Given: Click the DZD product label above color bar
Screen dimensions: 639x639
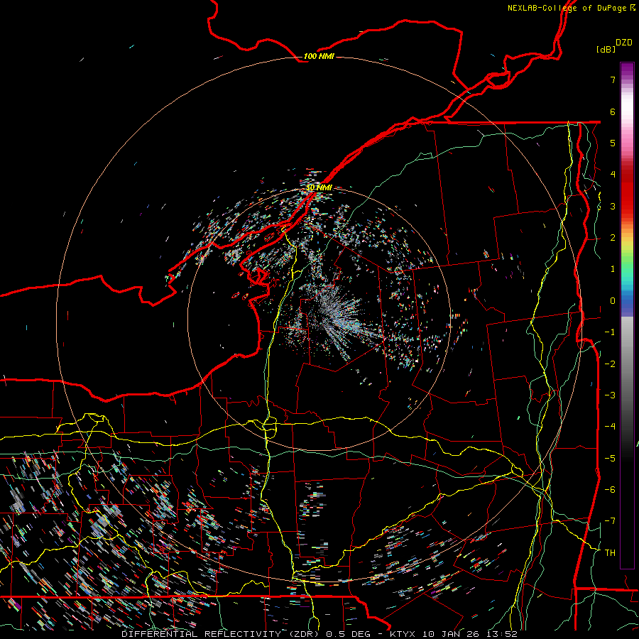Looking at the screenshot, I should (x=624, y=43).
